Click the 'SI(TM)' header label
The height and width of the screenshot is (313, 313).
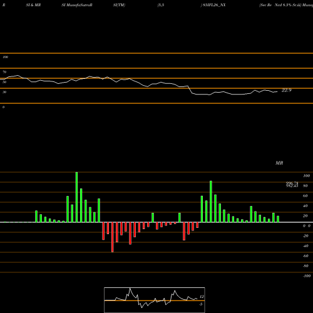click(x=119, y=5)
